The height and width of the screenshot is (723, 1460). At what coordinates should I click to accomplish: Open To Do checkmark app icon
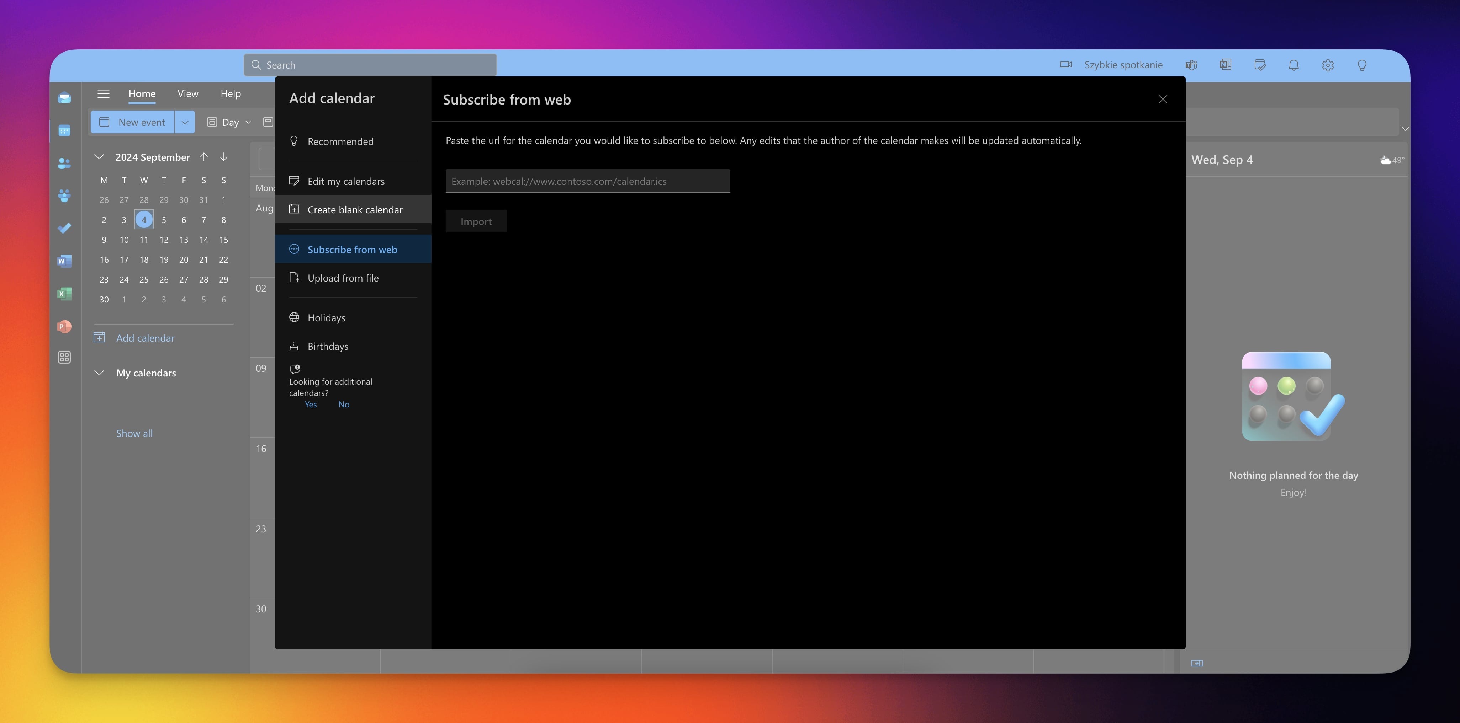65,228
